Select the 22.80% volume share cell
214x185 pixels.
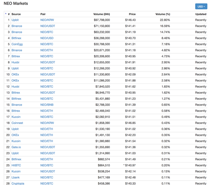[x=165, y=20]
